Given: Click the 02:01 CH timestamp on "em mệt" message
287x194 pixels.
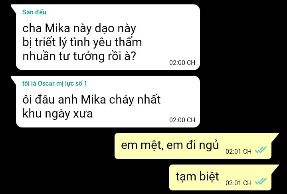Looking at the screenshot, I should coord(238,151).
